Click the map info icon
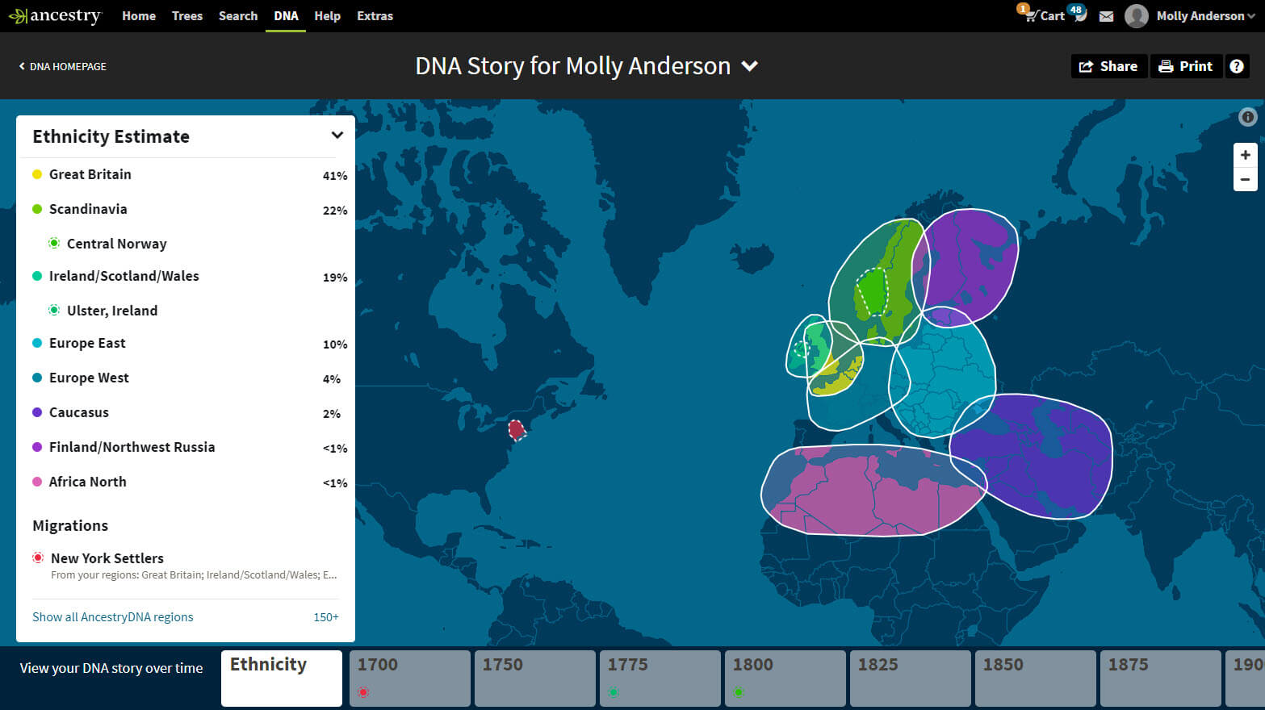This screenshot has width=1265, height=710. click(x=1247, y=117)
